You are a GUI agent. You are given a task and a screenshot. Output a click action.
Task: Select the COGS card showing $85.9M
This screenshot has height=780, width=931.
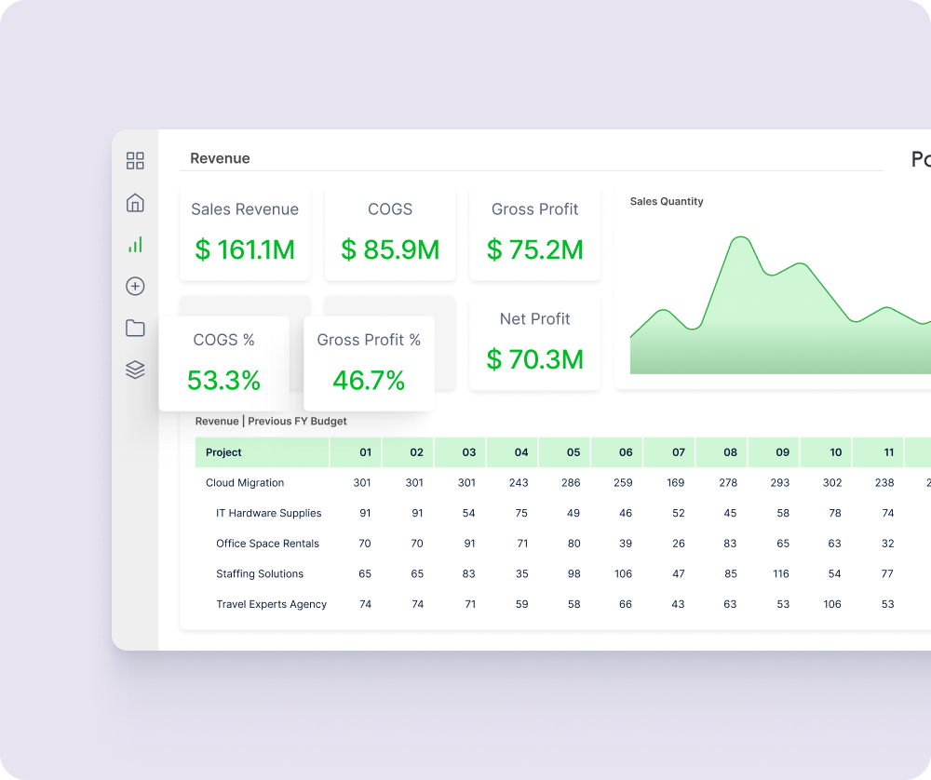click(389, 232)
